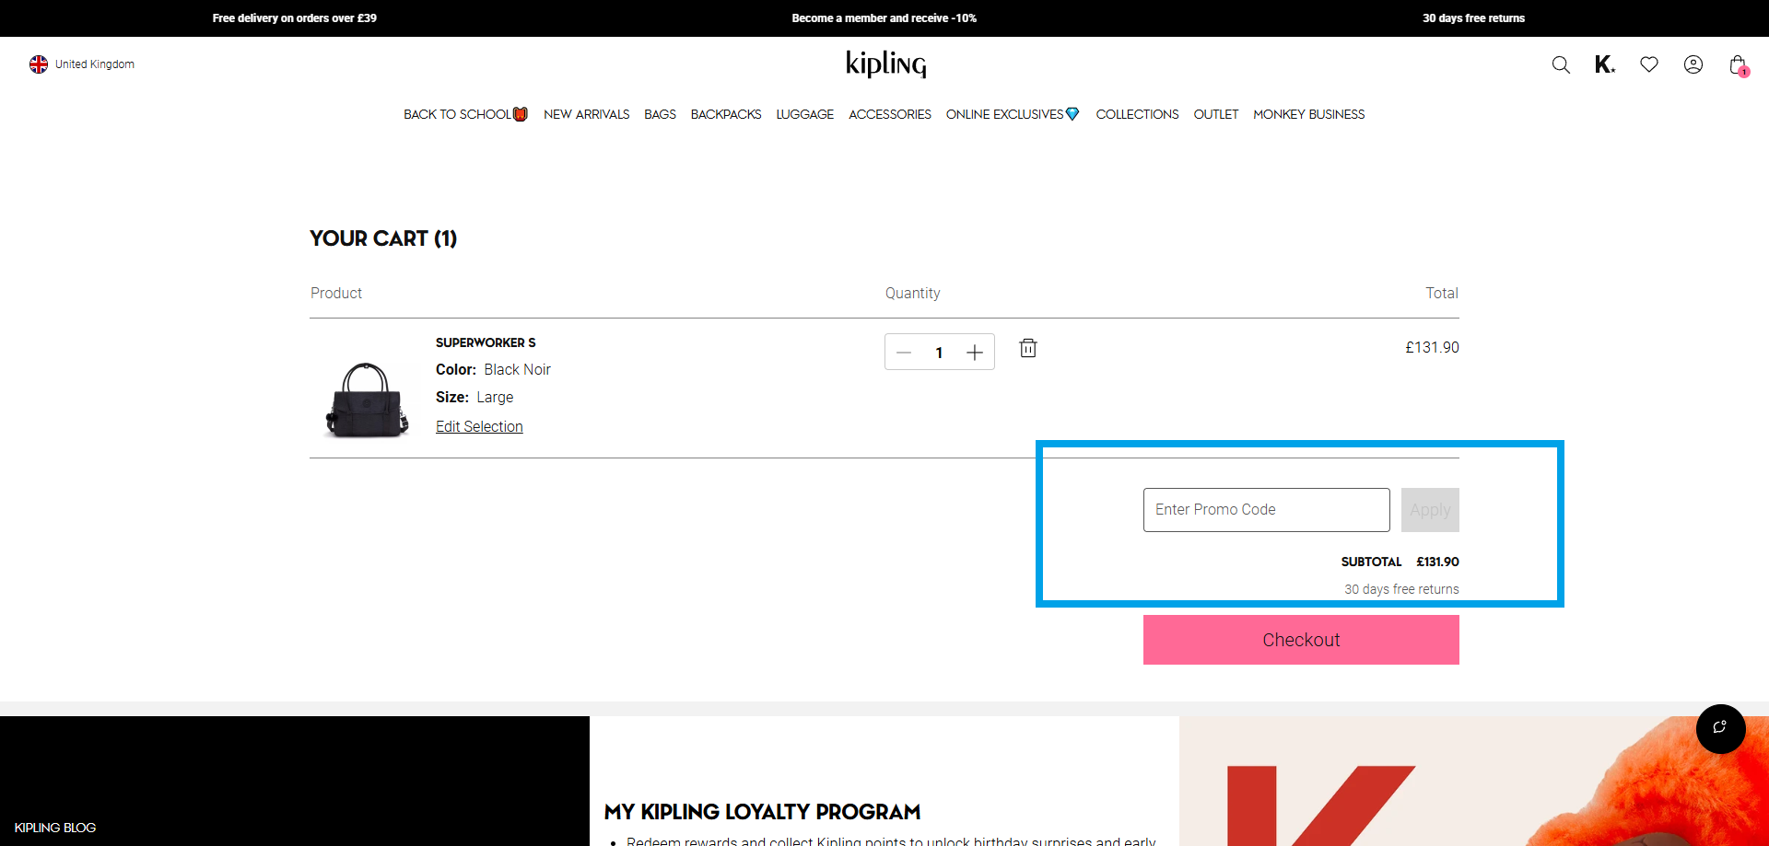Click the 'Black Noir' color value
The image size is (1769, 846).
[x=517, y=369]
